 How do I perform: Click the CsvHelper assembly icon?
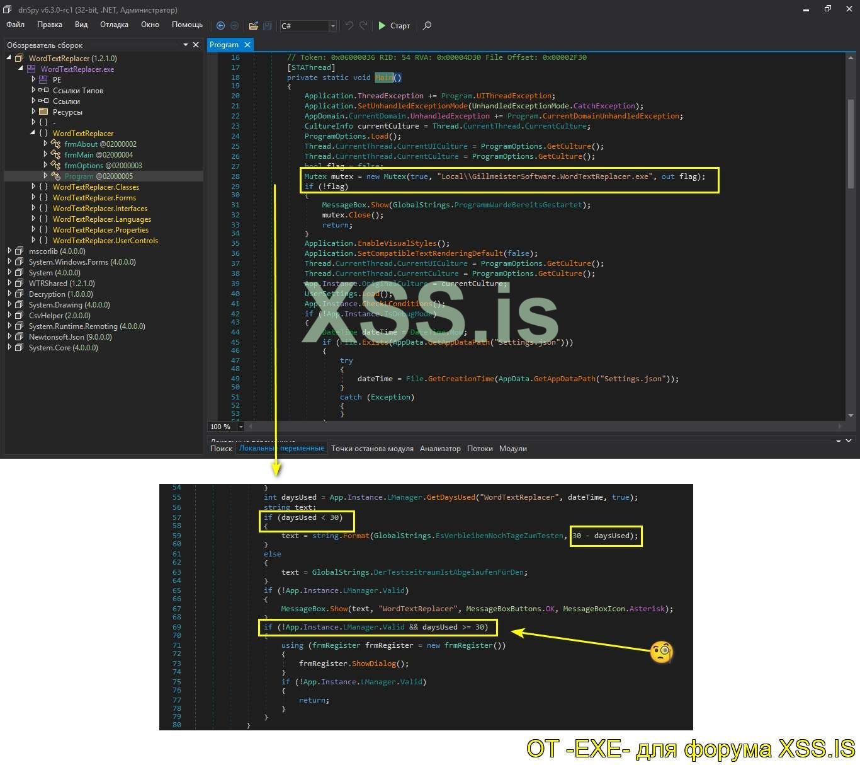pos(19,315)
